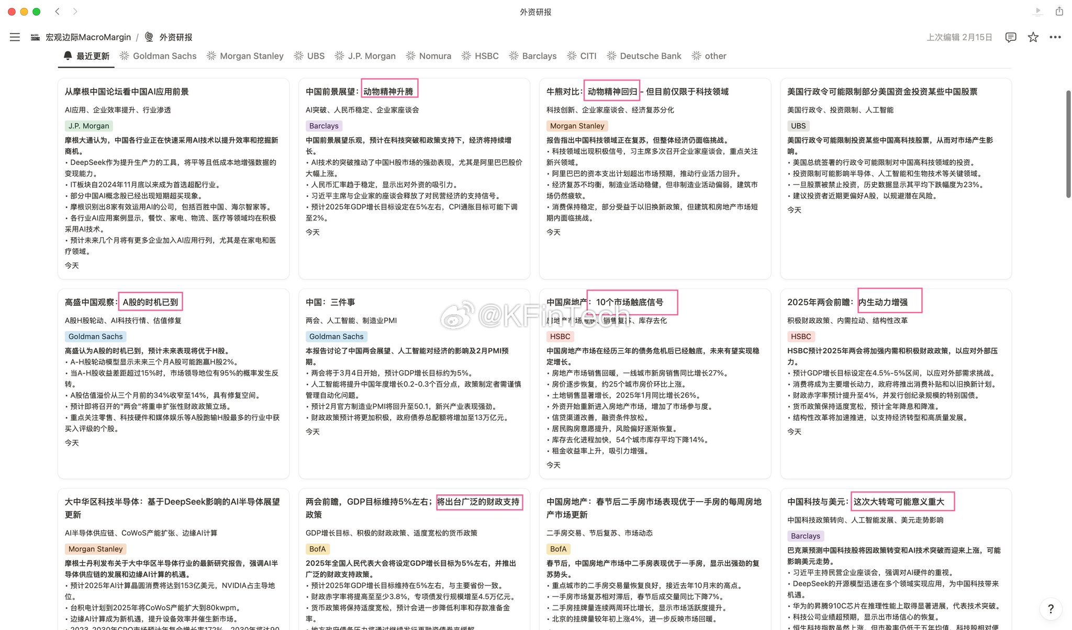Open the J.P. Morgan view tab
The width and height of the screenshot is (1072, 630).
pos(365,56)
